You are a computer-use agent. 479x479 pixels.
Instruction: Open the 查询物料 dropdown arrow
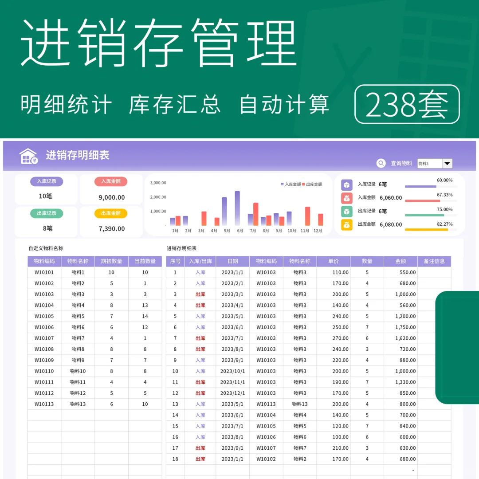click(x=447, y=163)
